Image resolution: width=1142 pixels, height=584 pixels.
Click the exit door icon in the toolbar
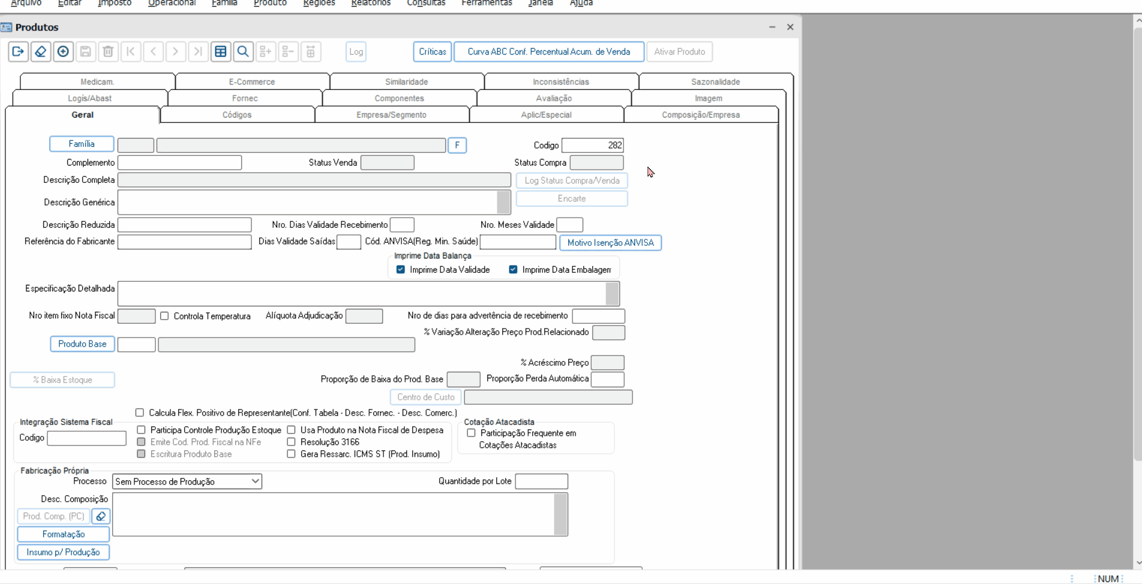(x=19, y=52)
